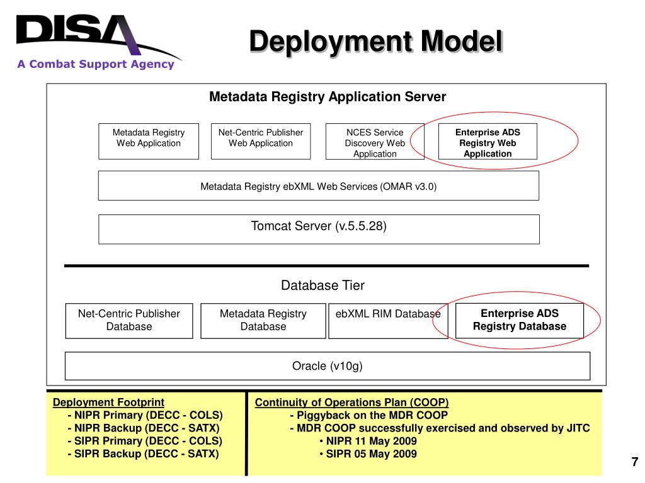Click the 'NIPR 11 May 2009' bullet
645x483 pixels.
(x=368, y=441)
